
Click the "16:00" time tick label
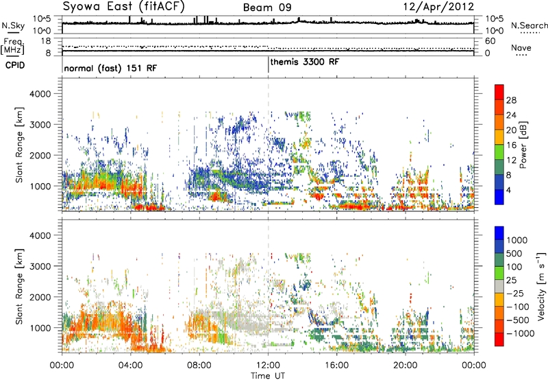point(337,366)
